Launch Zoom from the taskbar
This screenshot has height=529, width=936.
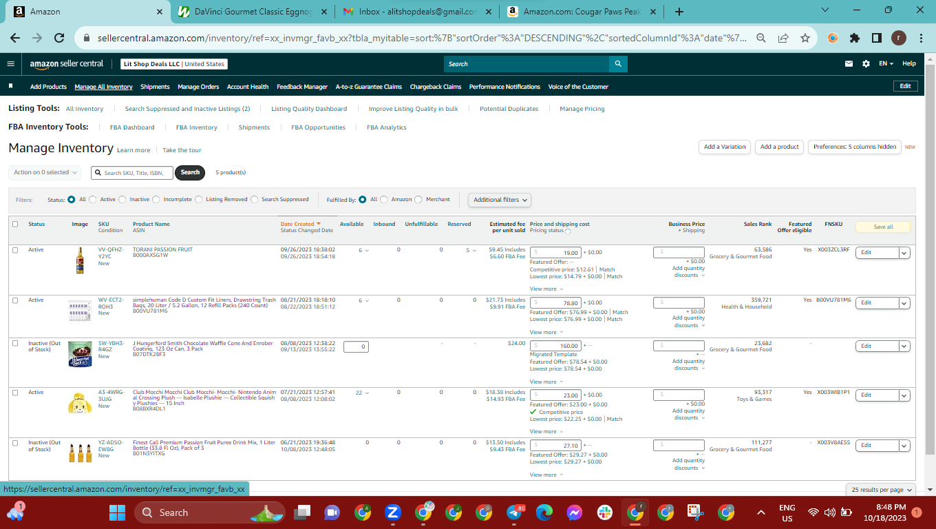tap(393, 512)
